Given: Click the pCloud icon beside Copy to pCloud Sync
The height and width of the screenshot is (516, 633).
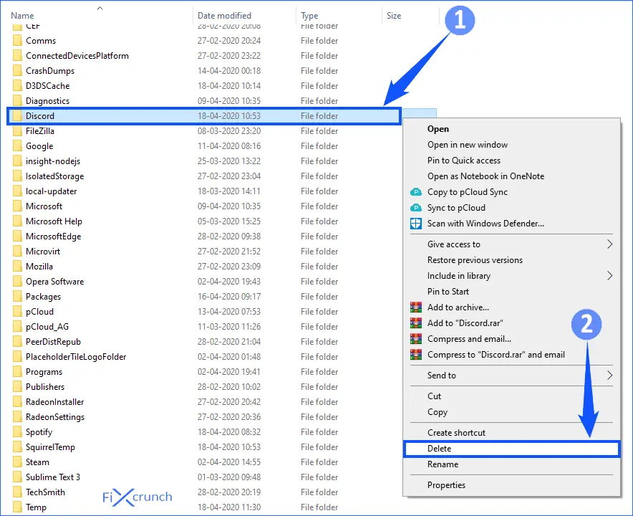Looking at the screenshot, I should tap(416, 192).
